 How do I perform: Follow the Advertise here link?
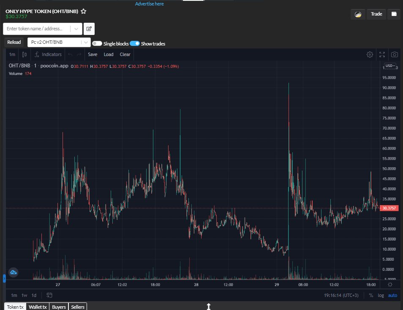[x=149, y=3]
